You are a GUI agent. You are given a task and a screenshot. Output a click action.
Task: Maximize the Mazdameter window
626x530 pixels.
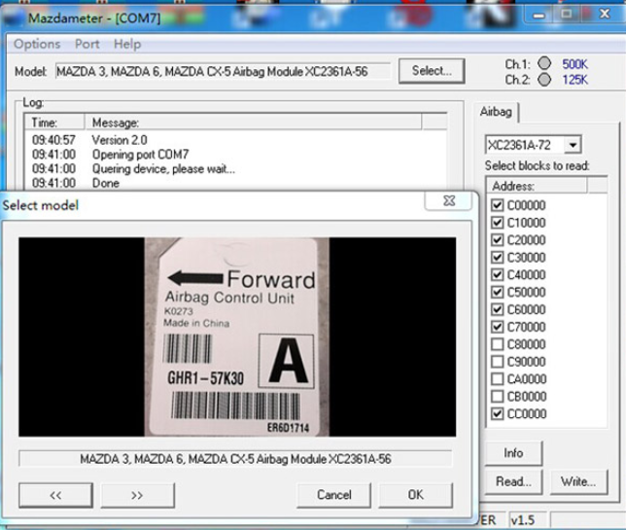tap(566, 15)
